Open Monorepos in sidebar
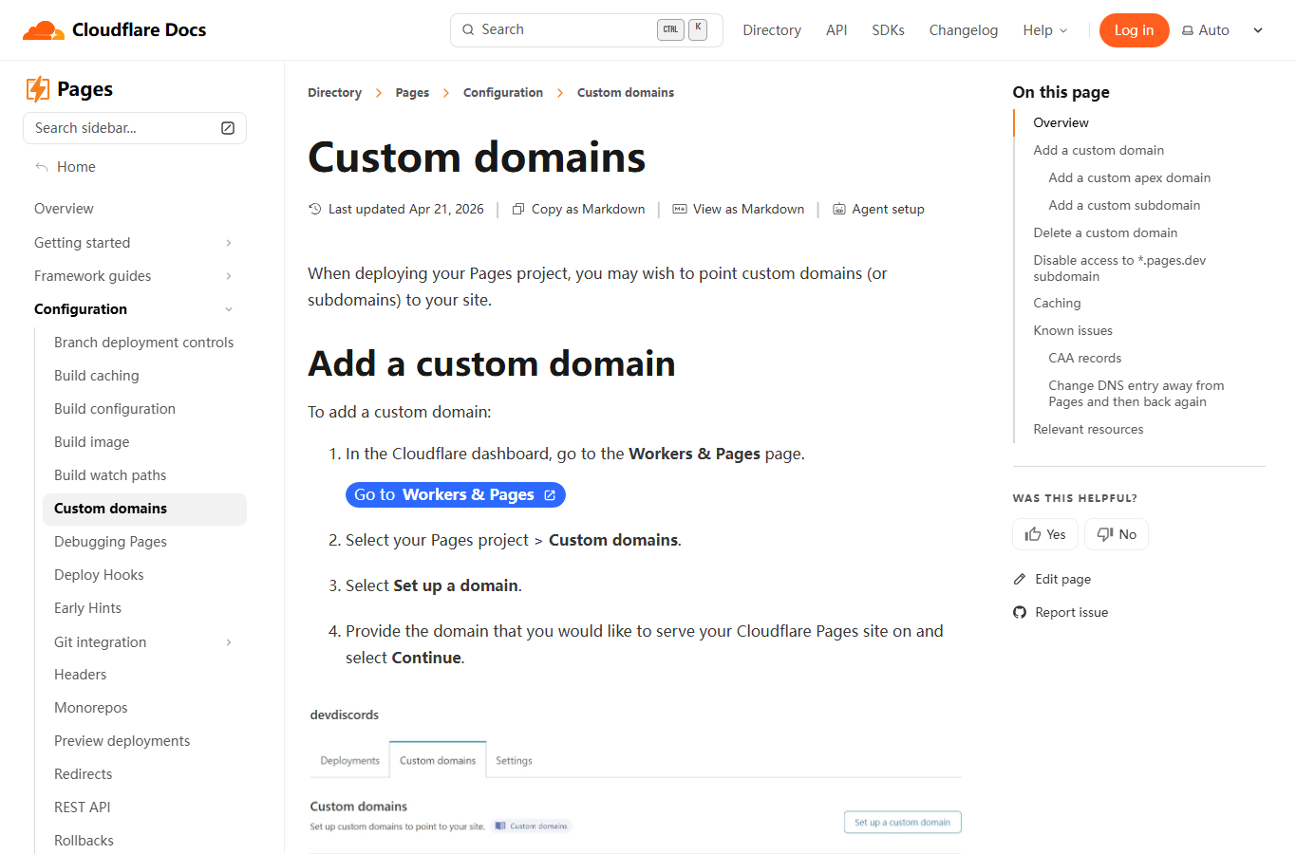 91,708
